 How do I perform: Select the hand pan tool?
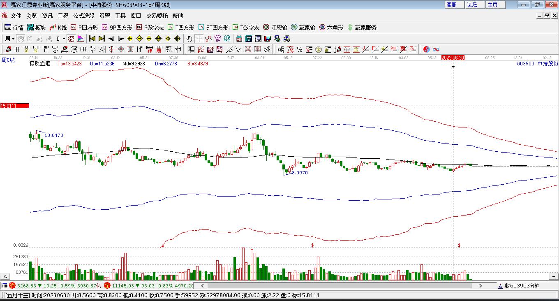(189, 39)
